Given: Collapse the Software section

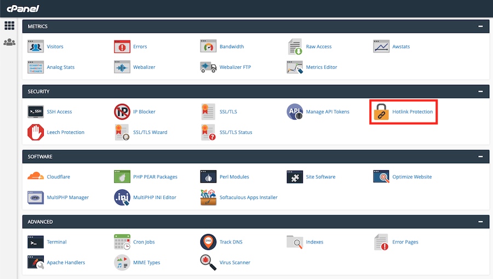Looking at the screenshot, I should [480, 156].
